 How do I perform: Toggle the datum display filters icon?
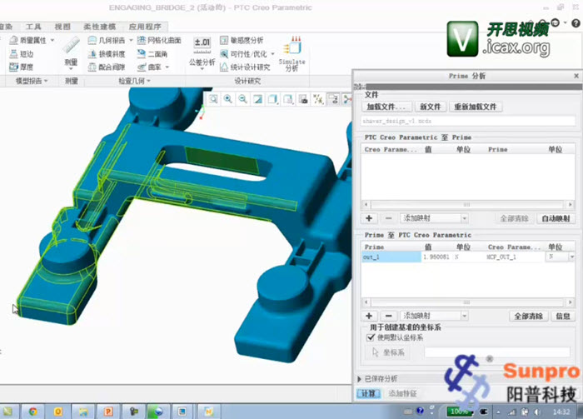pos(318,99)
